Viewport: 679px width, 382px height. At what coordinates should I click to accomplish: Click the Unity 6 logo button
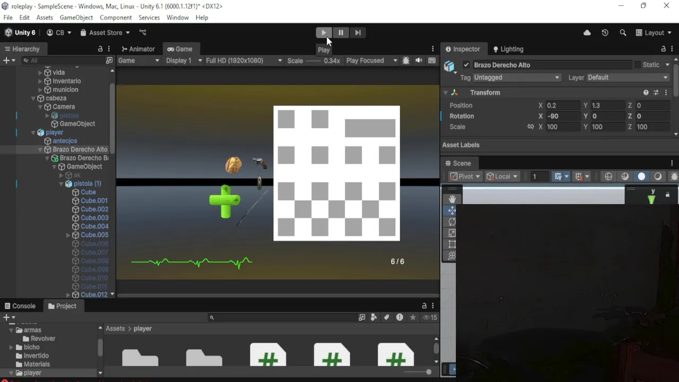[20, 32]
